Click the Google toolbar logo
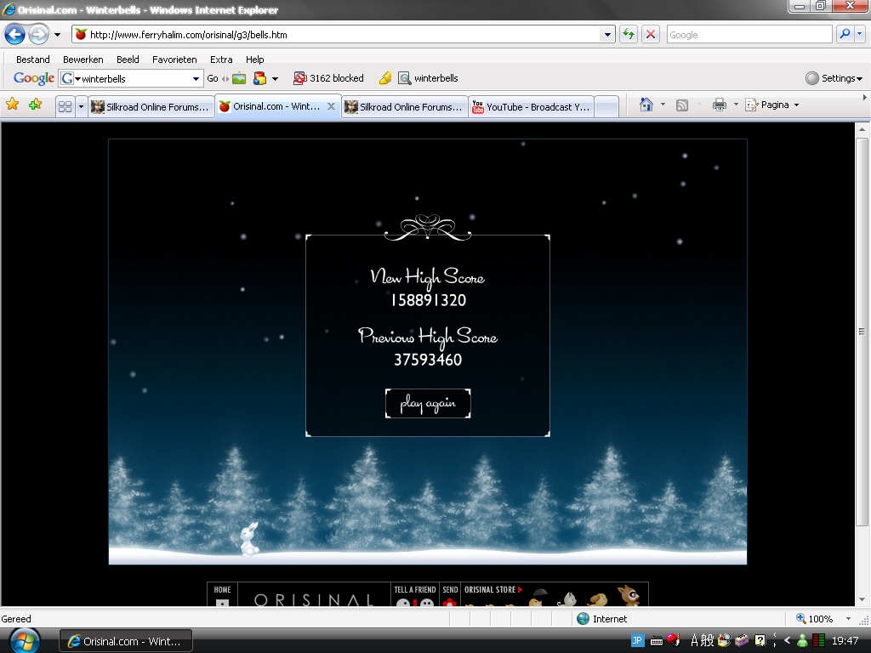Screen dimensions: 871x653 point(34,78)
